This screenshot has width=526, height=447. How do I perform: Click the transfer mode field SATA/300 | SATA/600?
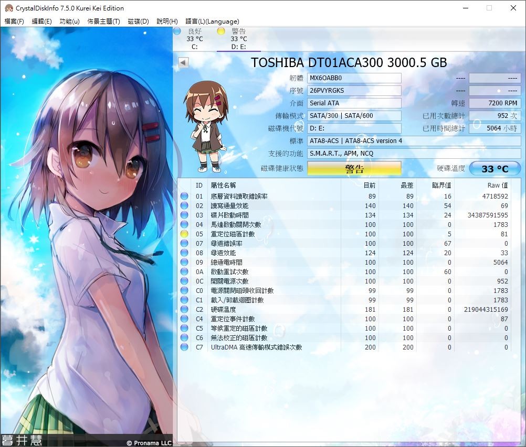pos(354,116)
